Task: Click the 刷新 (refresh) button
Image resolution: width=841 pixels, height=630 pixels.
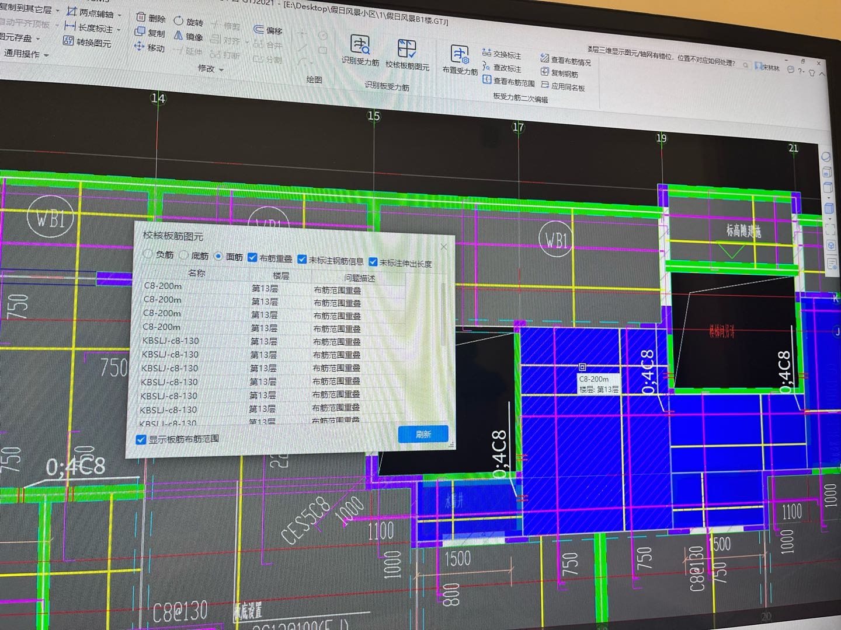Action: pos(423,434)
